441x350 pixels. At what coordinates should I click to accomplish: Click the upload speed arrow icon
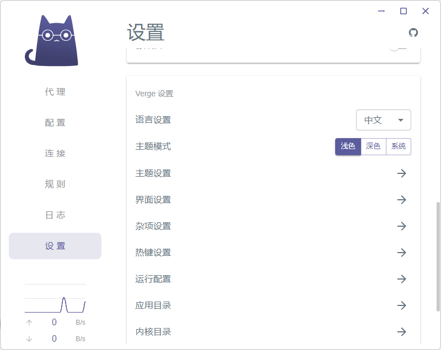(x=29, y=322)
